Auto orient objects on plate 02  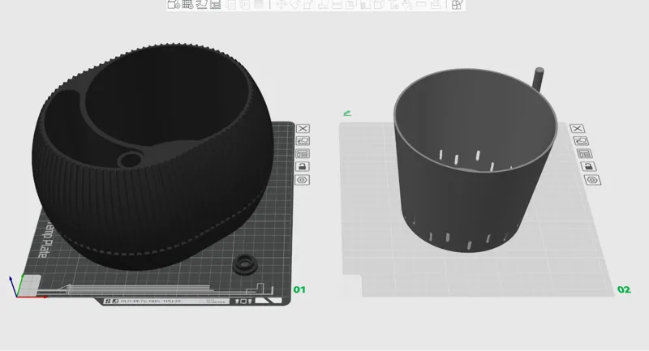pyautogui.click(x=581, y=141)
